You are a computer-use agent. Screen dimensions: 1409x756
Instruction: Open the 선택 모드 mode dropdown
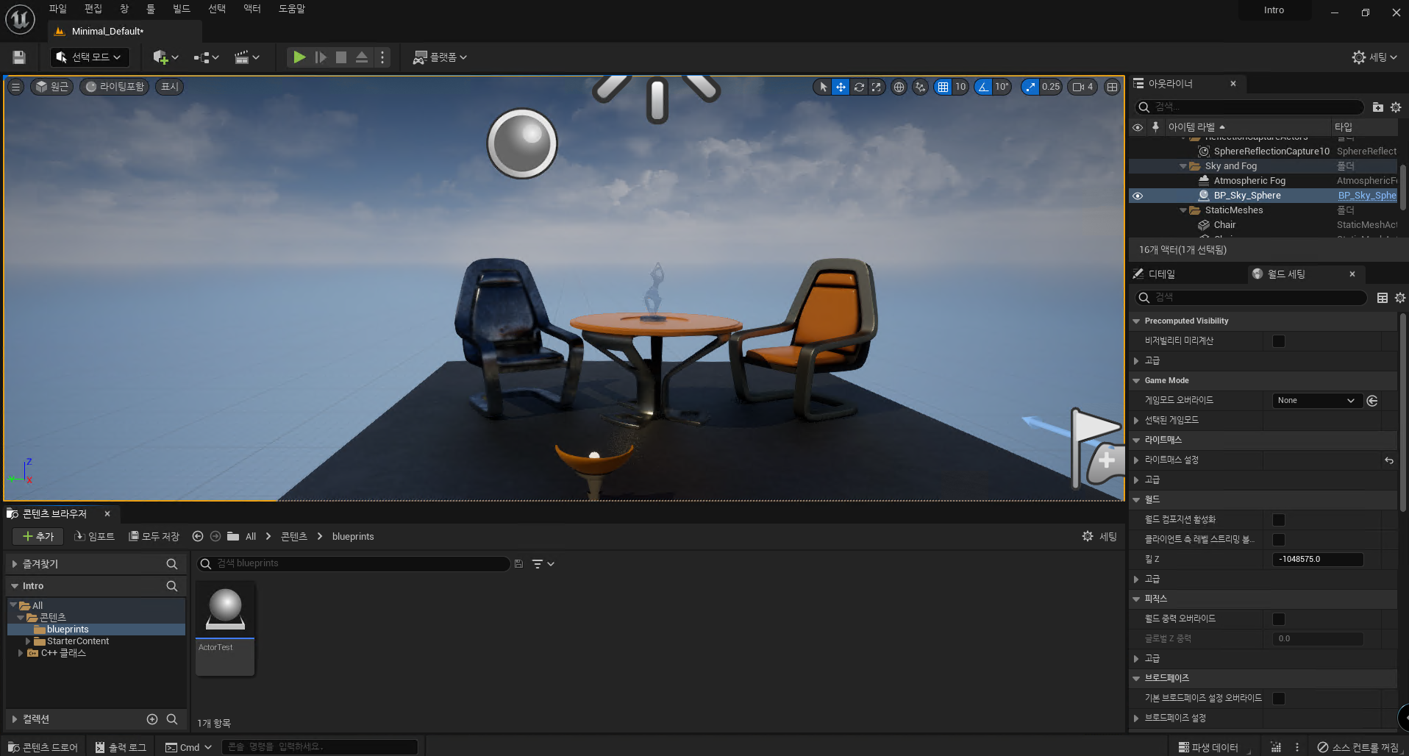[x=90, y=57]
